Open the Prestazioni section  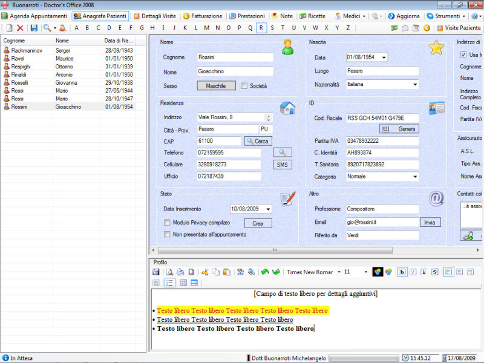click(x=247, y=16)
